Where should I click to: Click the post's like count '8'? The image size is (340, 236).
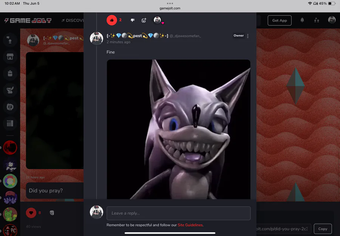(40, 213)
